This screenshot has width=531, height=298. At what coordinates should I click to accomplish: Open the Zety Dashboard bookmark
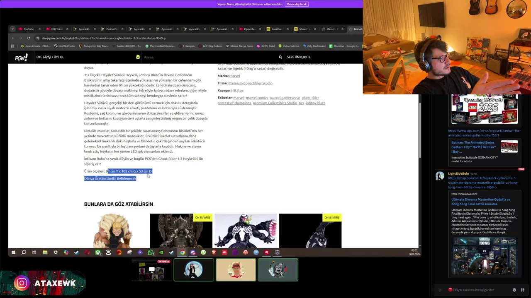[314, 46]
